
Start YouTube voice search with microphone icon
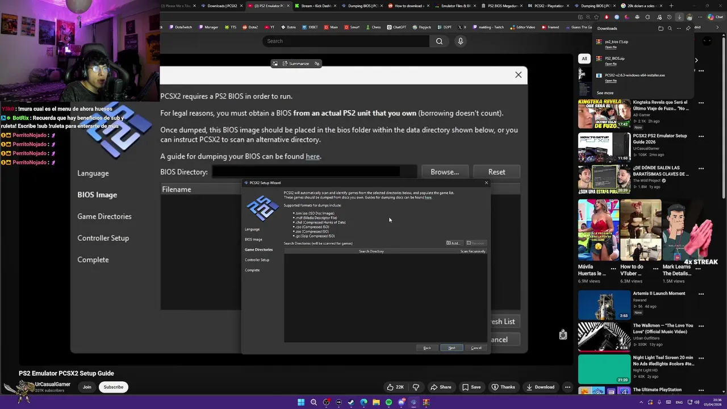pos(461,41)
